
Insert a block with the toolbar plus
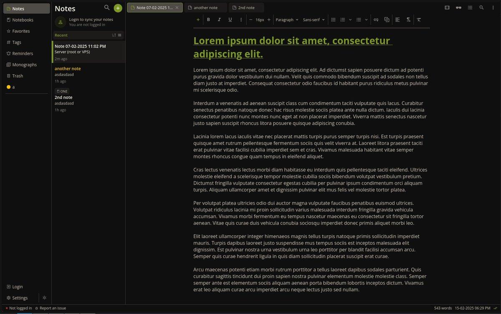click(198, 20)
